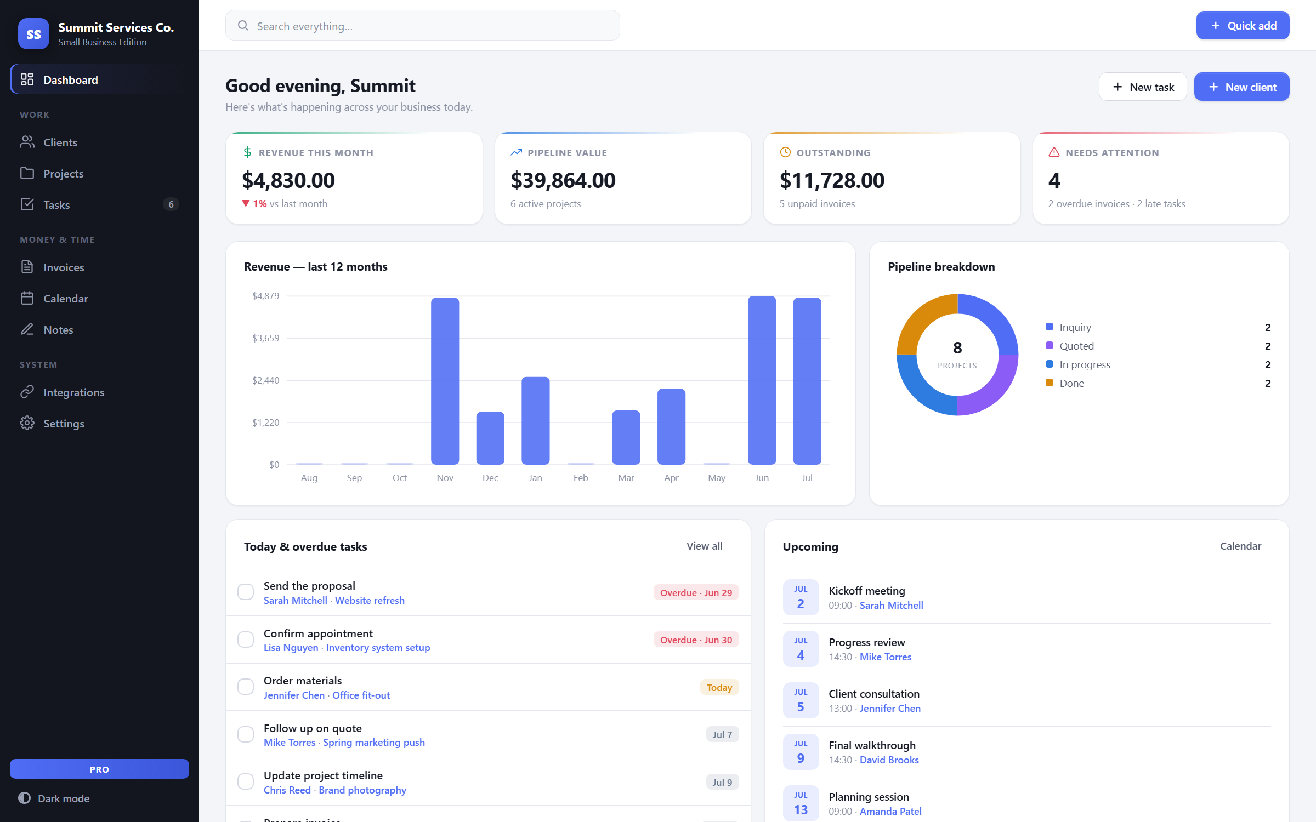Check off Send the proposal task

(x=246, y=592)
